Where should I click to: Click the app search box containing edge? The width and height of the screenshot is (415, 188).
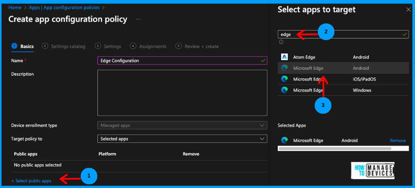343,34
